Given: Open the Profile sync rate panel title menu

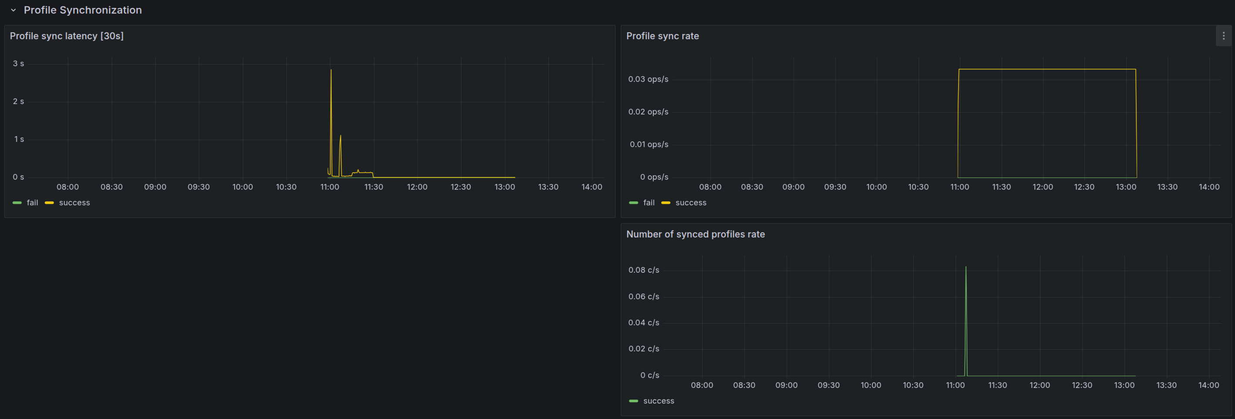Looking at the screenshot, I should point(663,36).
